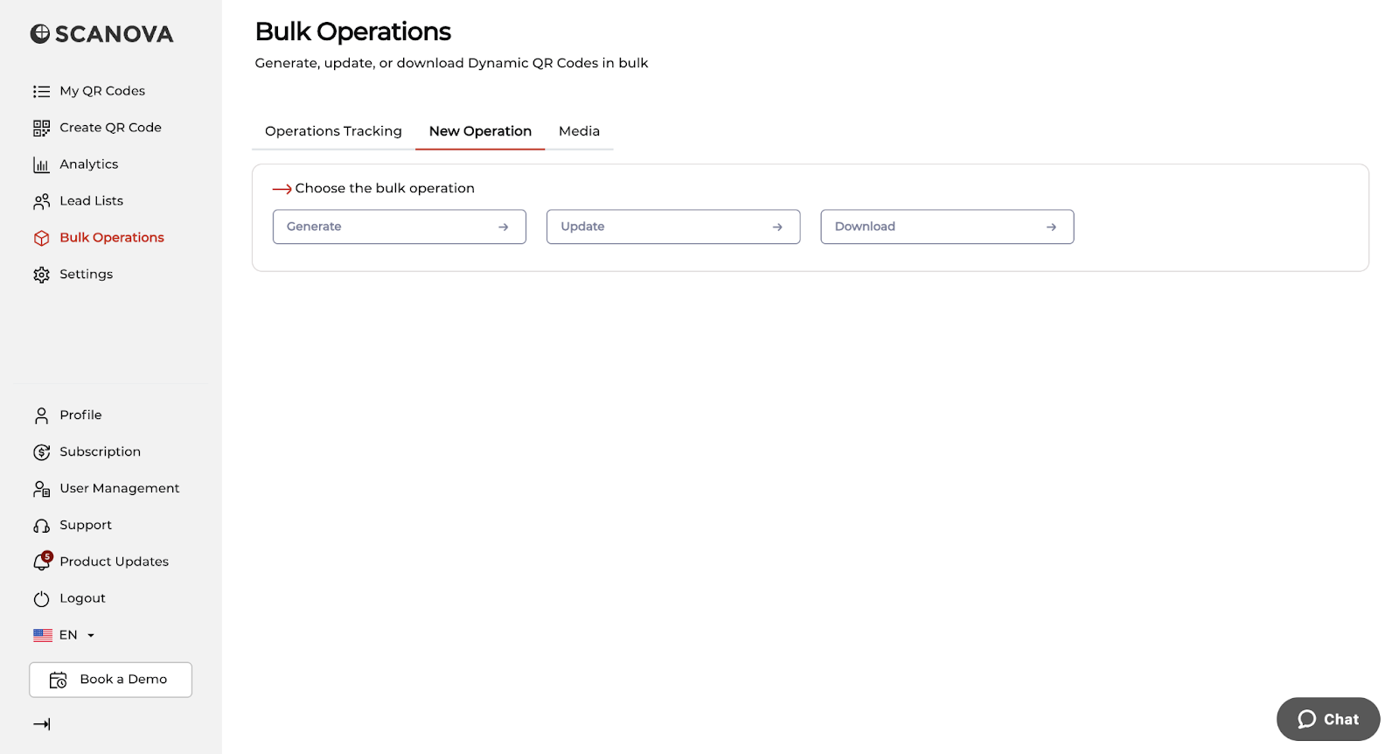Select the New Operation tab
This screenshot has width=1399, height=754.
tap(480, 131)
